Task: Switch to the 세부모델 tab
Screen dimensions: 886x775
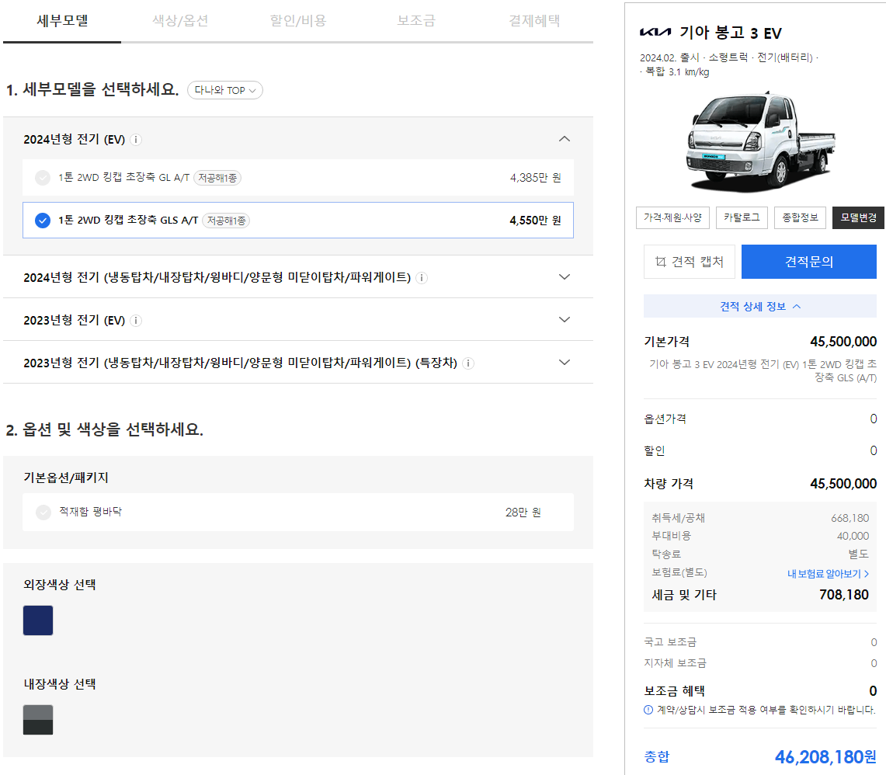Action: 62,21
